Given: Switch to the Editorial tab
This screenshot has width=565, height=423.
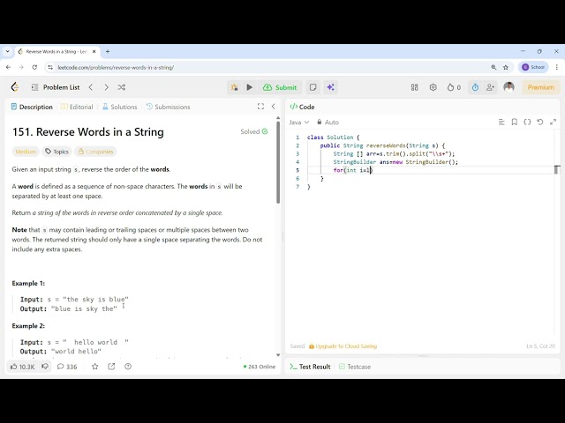Looking at the screenshot, I should (x=77, y=107).
